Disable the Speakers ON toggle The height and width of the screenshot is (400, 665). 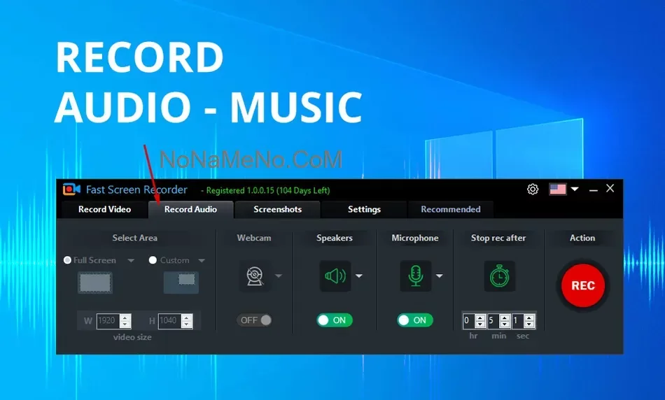335,320
